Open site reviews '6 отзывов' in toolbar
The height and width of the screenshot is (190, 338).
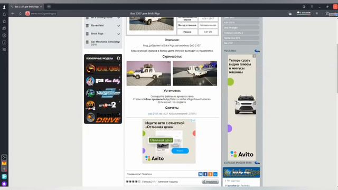(304, 13)
